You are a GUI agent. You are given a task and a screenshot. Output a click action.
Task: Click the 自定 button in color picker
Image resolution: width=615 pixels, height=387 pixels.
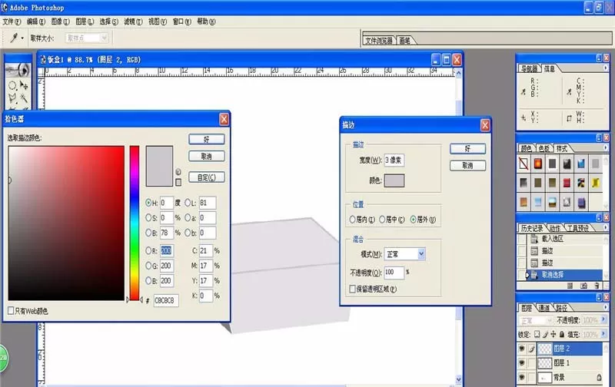click(x=207, y=177)
